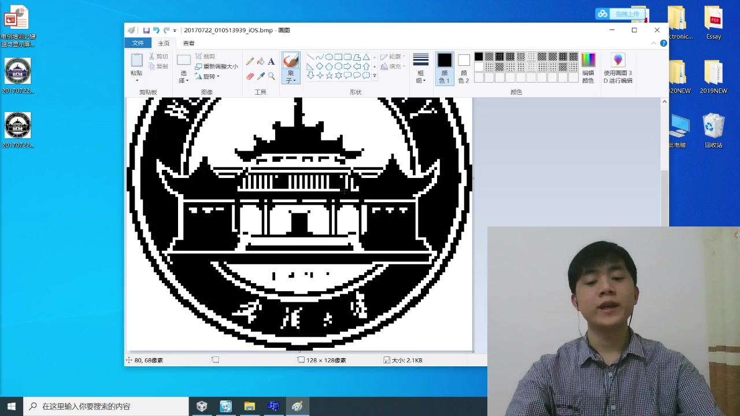Pick the Curve shape
This screenshot has height=416, width=740.
320,57
